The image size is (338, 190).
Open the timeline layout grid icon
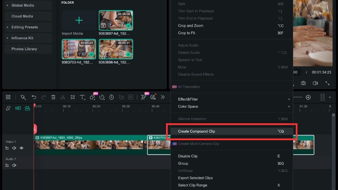click(x=8, y=97)
